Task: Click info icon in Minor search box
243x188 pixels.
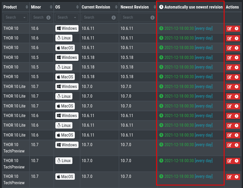Action: pyautogui.click(x=48, y=18)
